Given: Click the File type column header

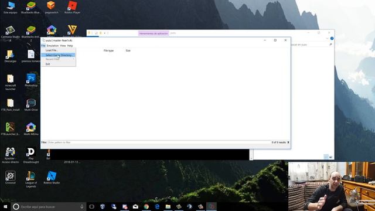Looking at the screenshot, I should (108, 51).
